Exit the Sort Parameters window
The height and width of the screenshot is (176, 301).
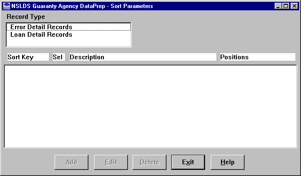click(x=188, y=162)
